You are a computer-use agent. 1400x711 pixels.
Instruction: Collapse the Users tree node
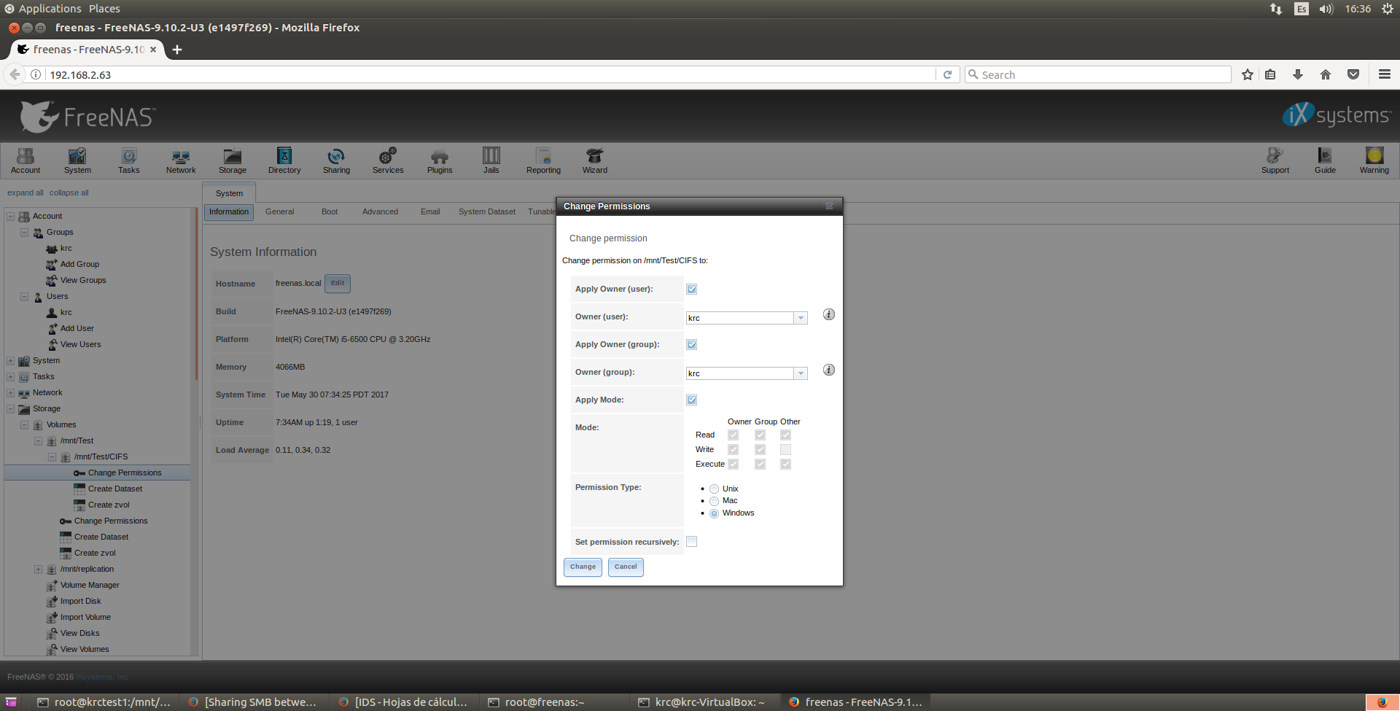(x=24, y=297)
